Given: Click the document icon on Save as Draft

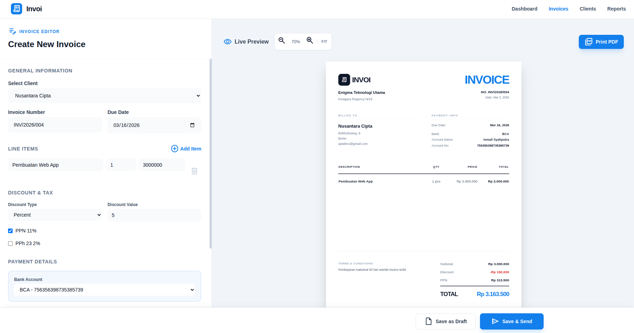Looking at the screenshot, I should coord(428,321).
